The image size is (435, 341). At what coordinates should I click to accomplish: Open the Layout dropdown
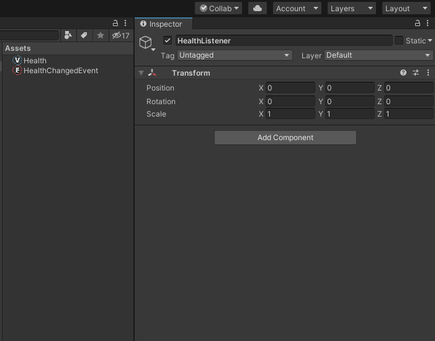point(406,8)
